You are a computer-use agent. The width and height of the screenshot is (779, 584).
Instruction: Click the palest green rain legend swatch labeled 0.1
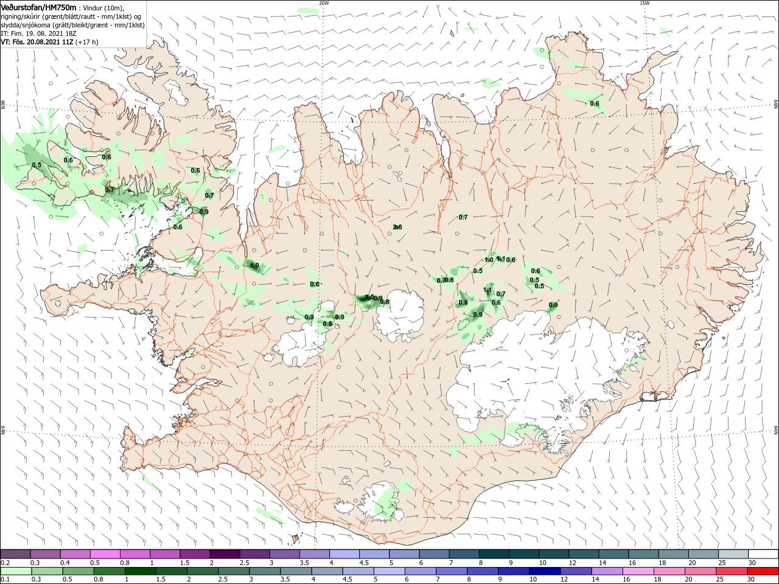pyautogui.click(x=16, y=572)
